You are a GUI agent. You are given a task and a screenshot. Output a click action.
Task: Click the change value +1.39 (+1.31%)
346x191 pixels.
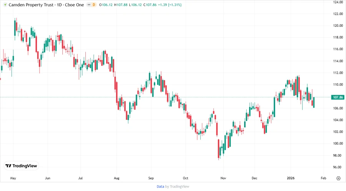170,5
